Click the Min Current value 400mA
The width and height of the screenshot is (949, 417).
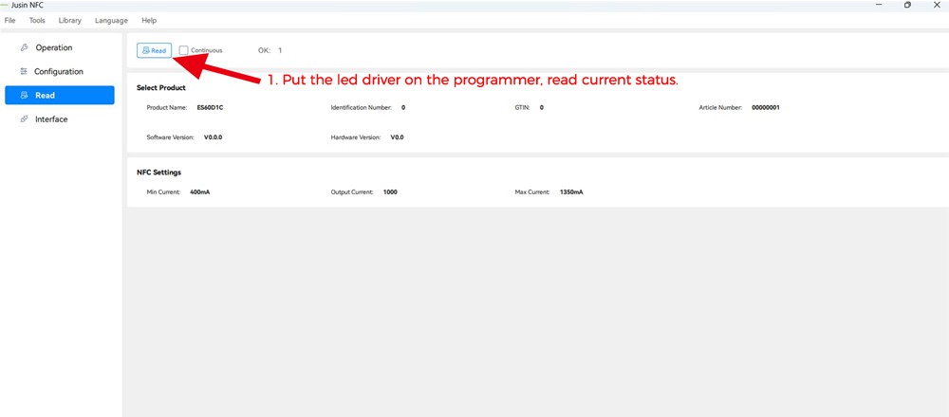pos(199,192)
